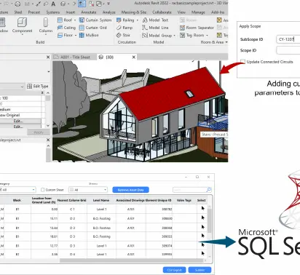
Task: Select the Room Separator tool
Action: click(x=197, y=28)
